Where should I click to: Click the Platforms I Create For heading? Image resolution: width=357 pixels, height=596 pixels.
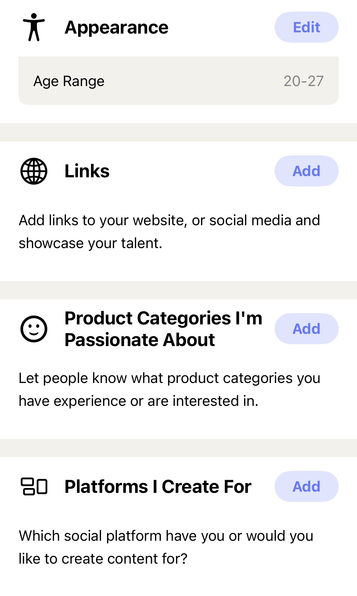[x=158, y=486]
